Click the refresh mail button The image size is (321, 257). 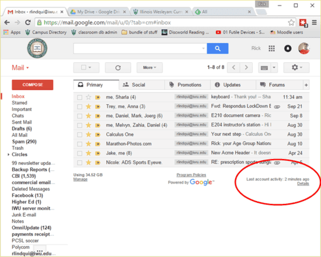[x=118, y=68]
